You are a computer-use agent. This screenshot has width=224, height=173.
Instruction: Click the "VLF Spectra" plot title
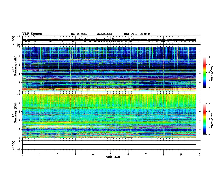[32, 34]
